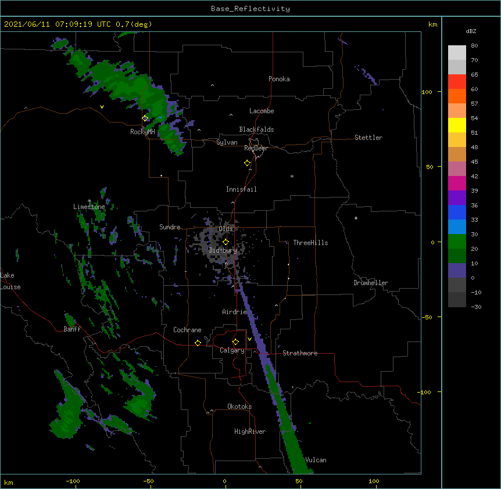
Task: Click the Calgary city label
Action: point(232,350)
